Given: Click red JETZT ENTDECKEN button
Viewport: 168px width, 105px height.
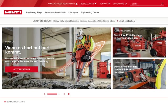Looking at the screenshot, I should pos(22,69).
